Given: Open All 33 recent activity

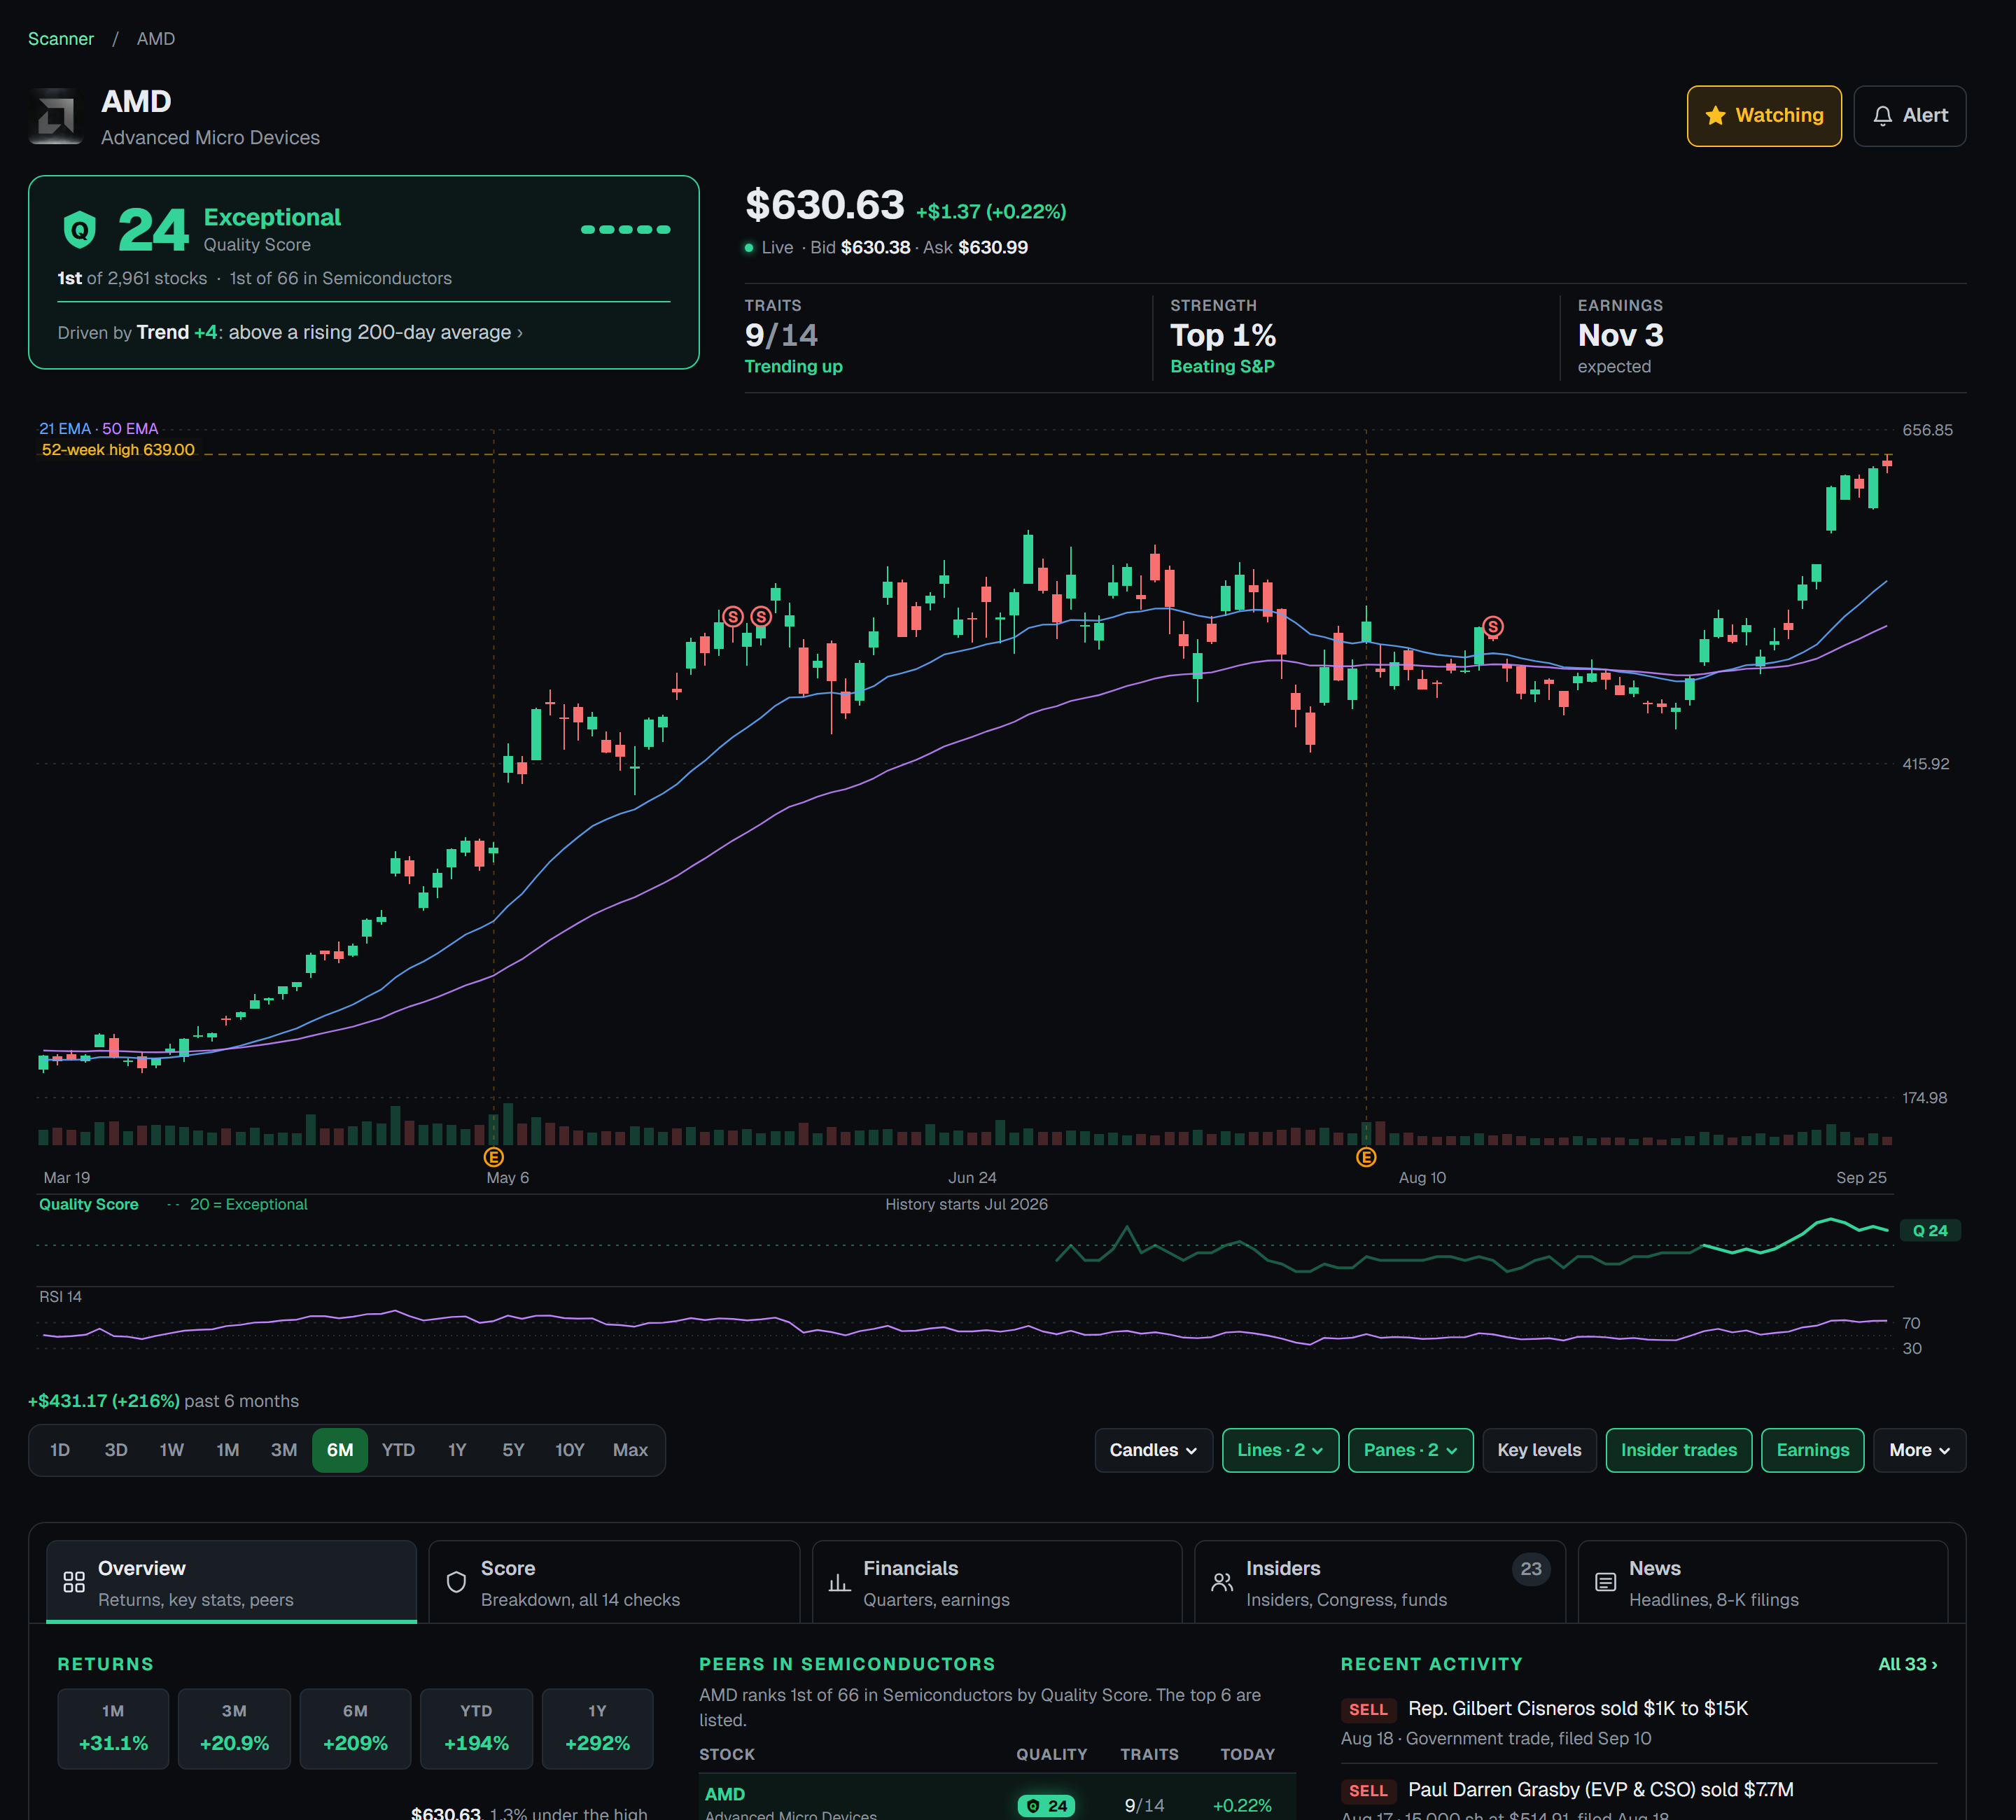Looking at the screenshot, I should click(x=1907, y=1664).
